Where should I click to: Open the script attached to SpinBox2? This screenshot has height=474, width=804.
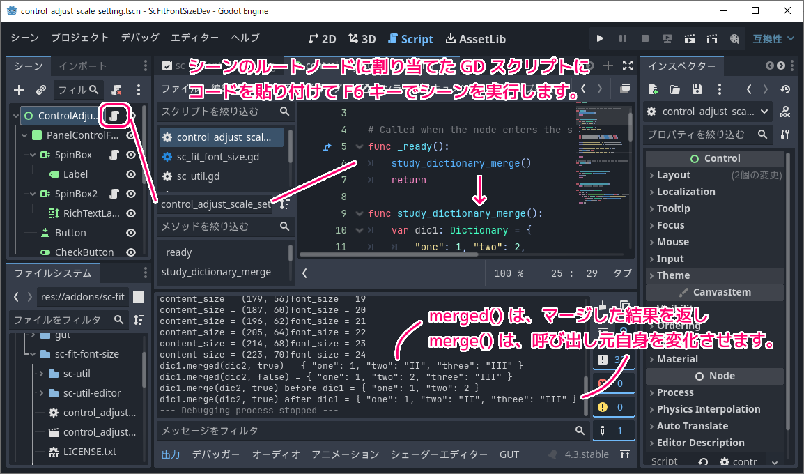(x=114, y=194)
